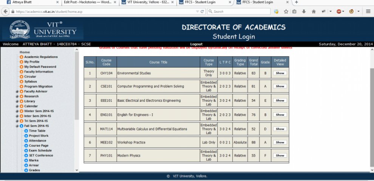
Task: Expand the Library tree node
Action: [17, 101]
